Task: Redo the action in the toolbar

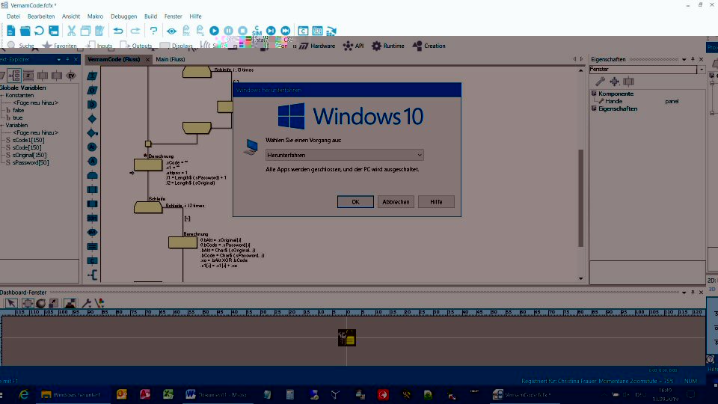Action: pyautogui.click(x=135, y=31)
